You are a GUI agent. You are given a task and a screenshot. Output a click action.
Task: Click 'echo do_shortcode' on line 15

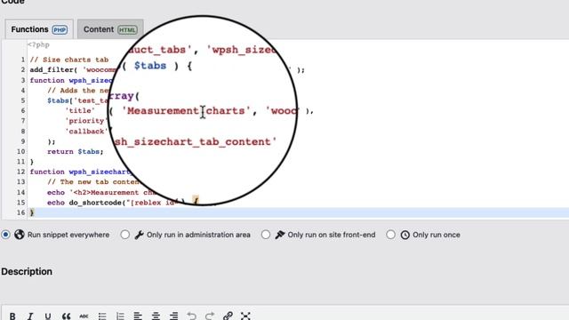click(84, 203)
